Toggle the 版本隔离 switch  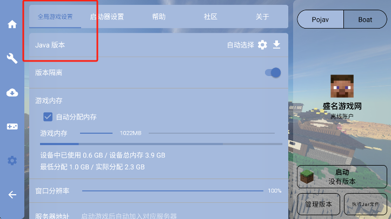pyautogui.click(x=273, y=73)
